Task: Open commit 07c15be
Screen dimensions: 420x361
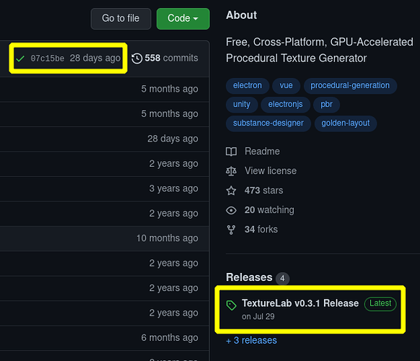Action: point(48,58)
